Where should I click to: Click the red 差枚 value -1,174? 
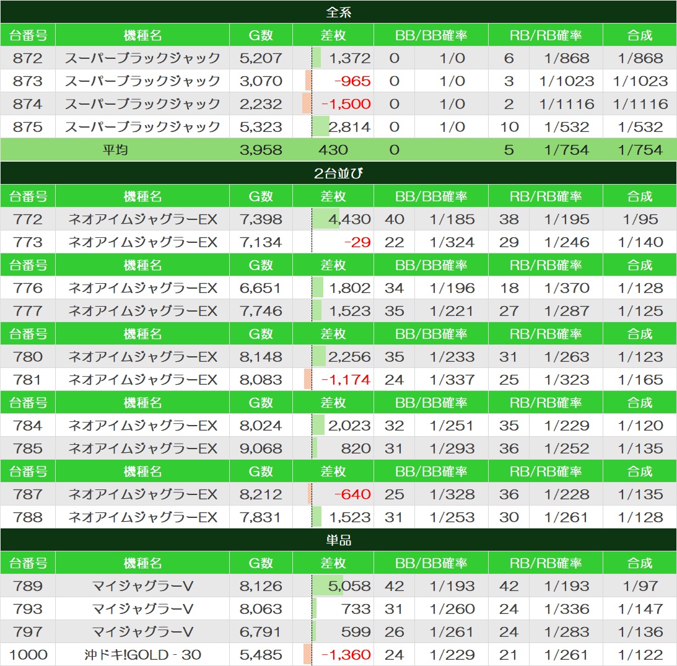(346, 379)
